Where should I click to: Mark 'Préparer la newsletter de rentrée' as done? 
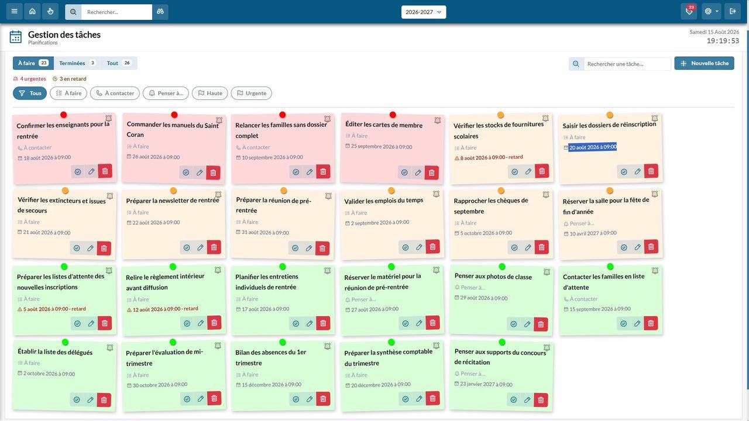pos(187,247)
